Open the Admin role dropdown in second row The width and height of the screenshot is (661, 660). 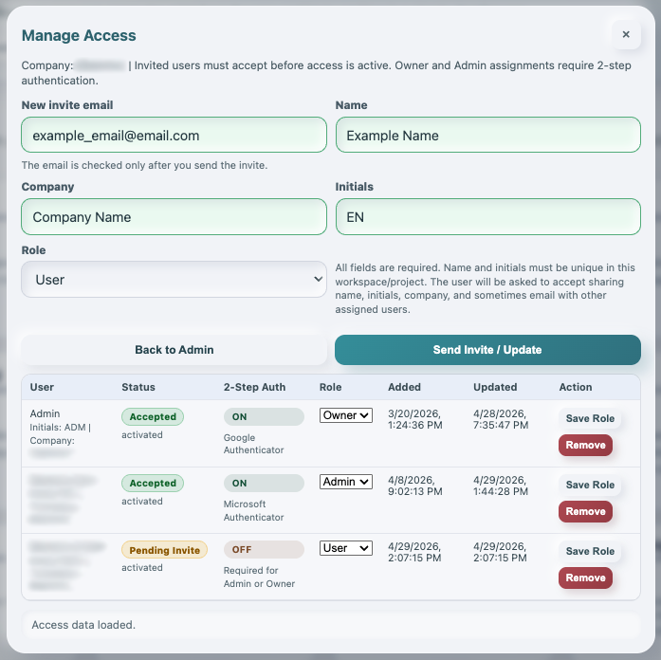tap(346, 482)
